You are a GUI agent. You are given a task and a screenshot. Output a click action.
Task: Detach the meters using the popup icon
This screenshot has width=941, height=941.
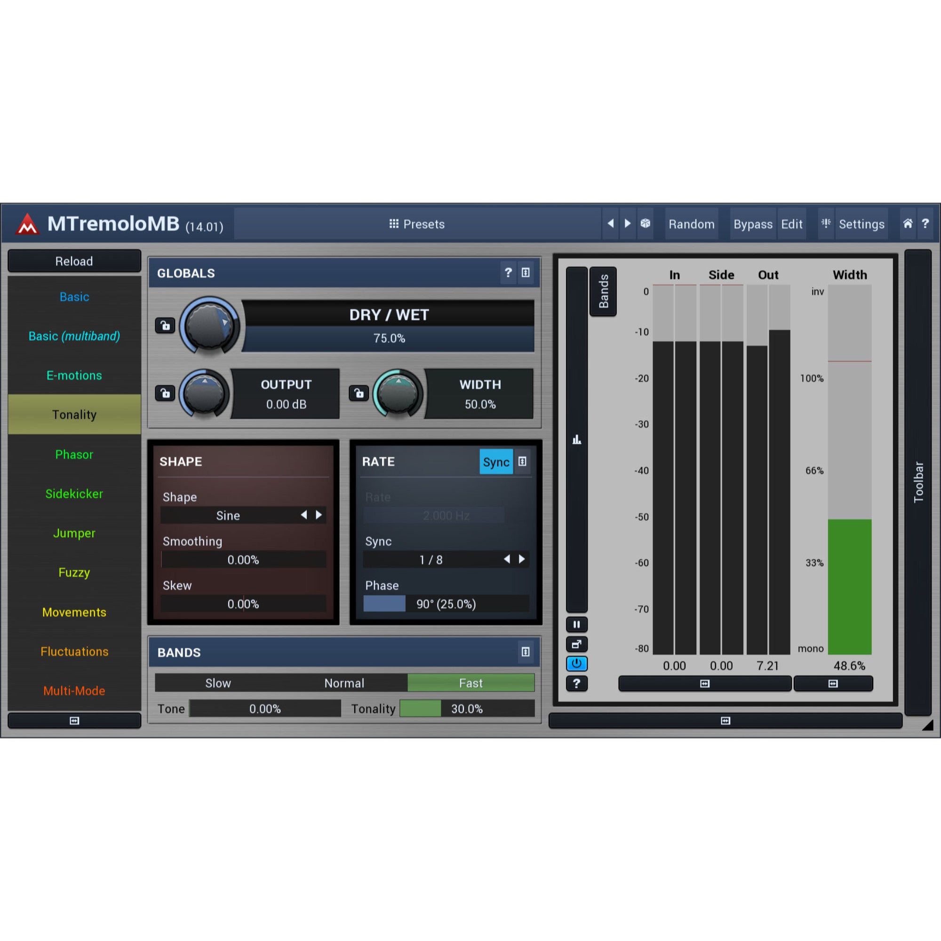click(x=577, y=645)
